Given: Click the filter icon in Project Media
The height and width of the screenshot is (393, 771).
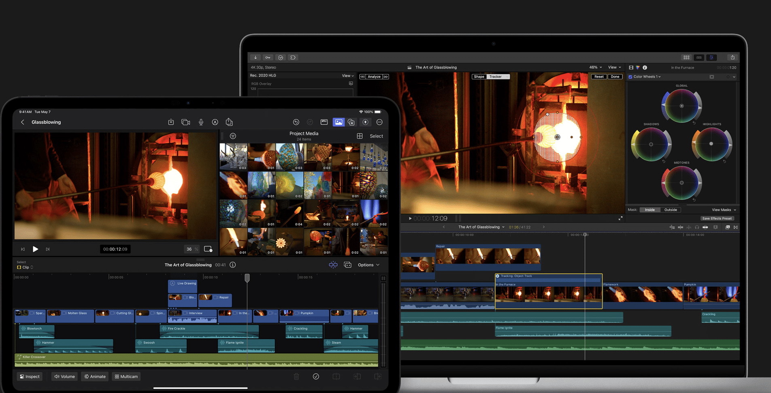Looking at the screenshot, I should [233, 136].
